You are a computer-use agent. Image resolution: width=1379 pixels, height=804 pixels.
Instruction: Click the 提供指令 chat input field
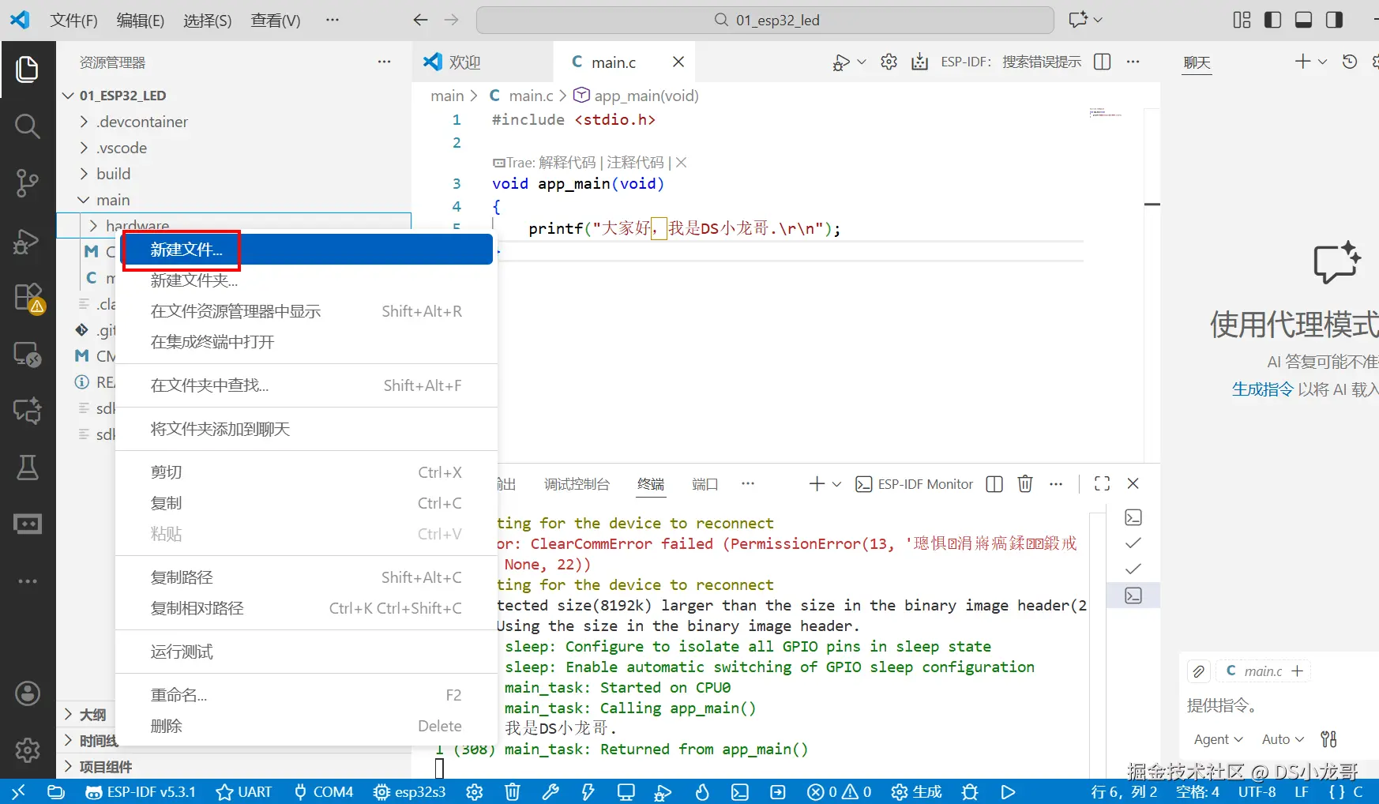[1279, 705]
